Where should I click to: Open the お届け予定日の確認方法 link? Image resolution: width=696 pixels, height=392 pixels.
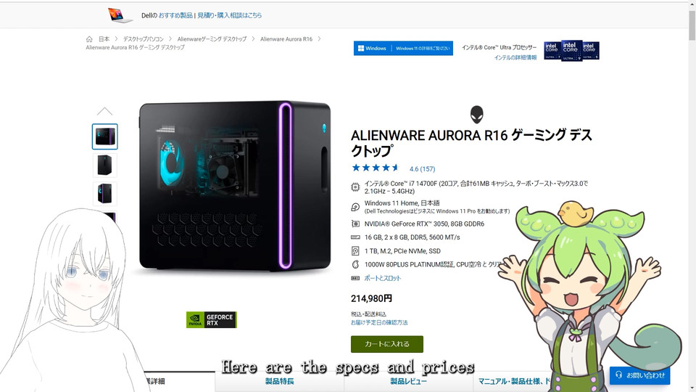coord(379,322)
